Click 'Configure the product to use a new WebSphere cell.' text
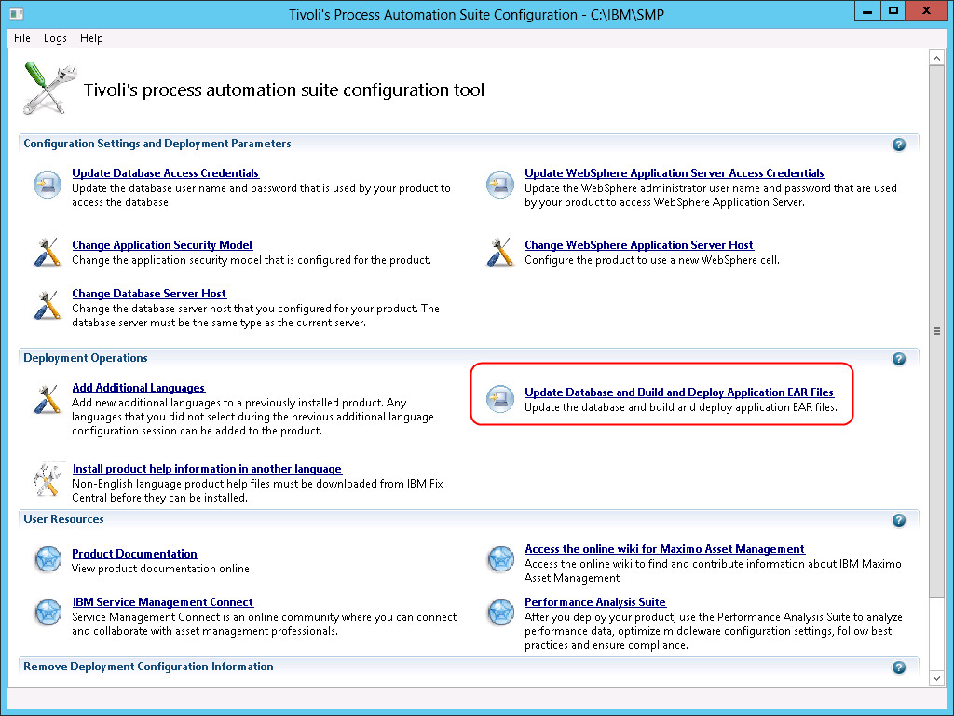The image size is (954, 716). pyautogui.click(x=651, y=260)
